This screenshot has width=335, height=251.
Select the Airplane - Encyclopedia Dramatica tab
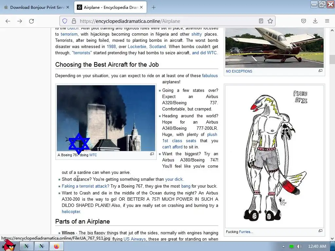pyautogui.click(x=111, y=8)
